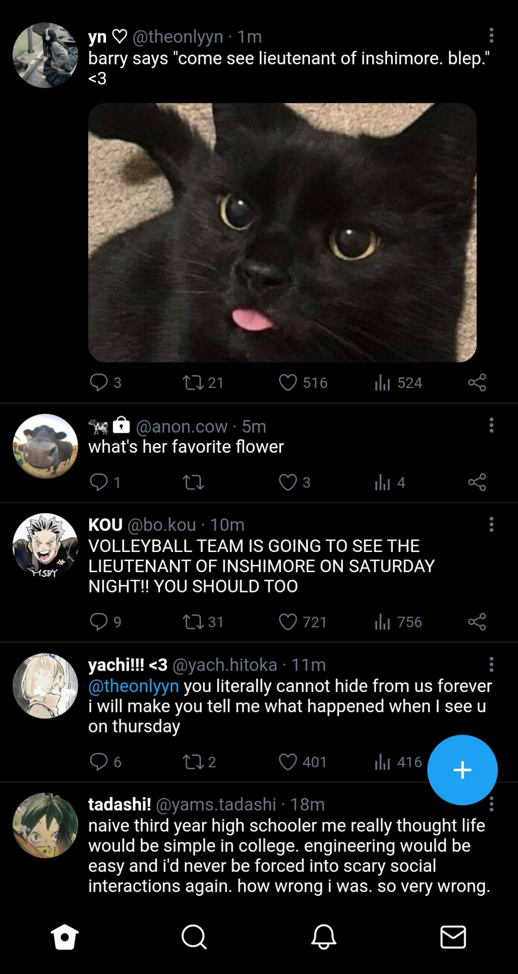This screenshot has width=518, height=974.
Task: Share the anon.cow tweet
Action: coord(477,482)
